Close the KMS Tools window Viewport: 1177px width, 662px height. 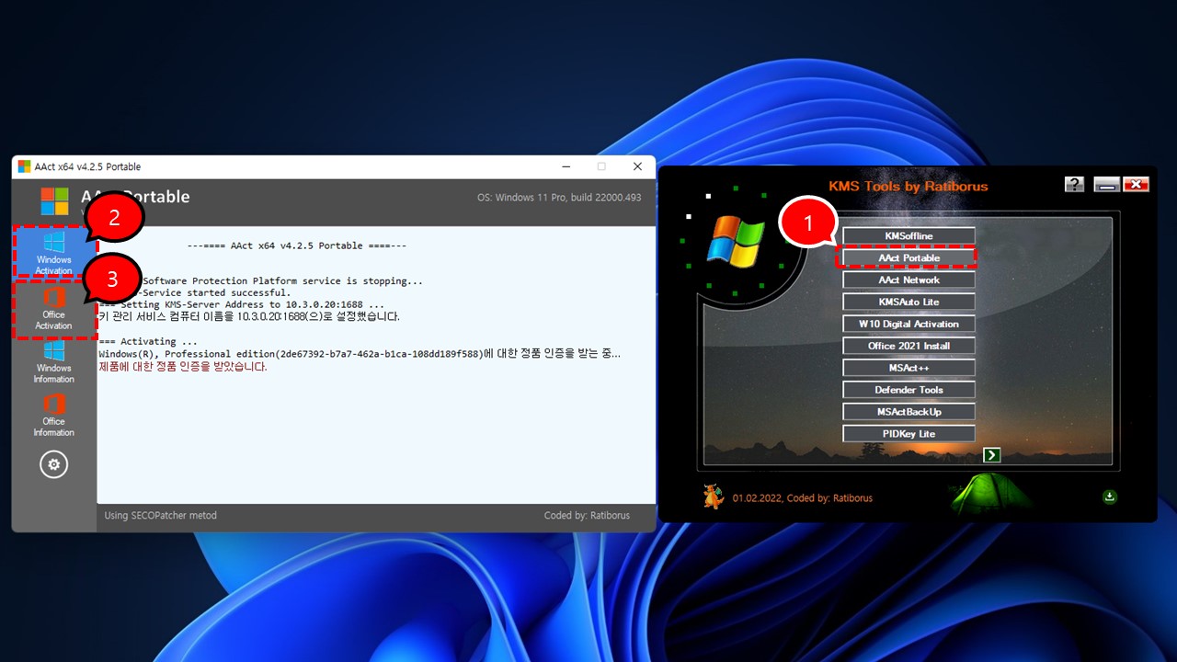coord(1137,184)
